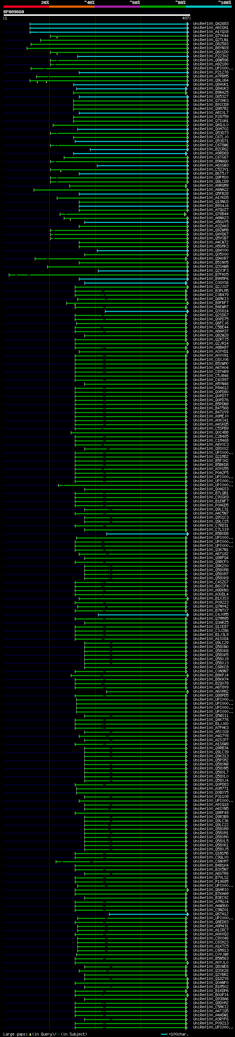Click the query end position 407
The image size is (235, 1037).
coord(185,18)
